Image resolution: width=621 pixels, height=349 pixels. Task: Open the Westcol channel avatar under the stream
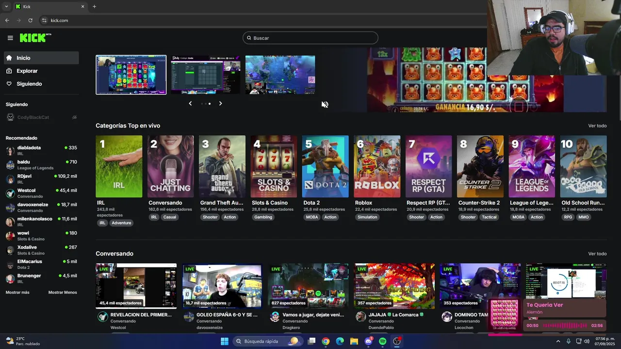103,317
